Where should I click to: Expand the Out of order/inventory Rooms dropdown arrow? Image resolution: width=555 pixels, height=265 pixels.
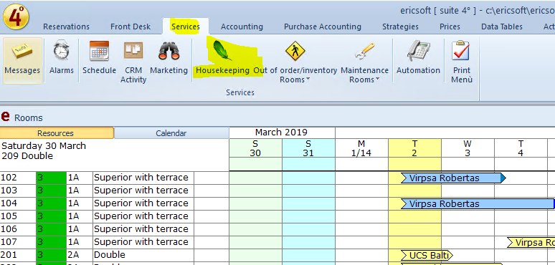click(x=308, y=79)
